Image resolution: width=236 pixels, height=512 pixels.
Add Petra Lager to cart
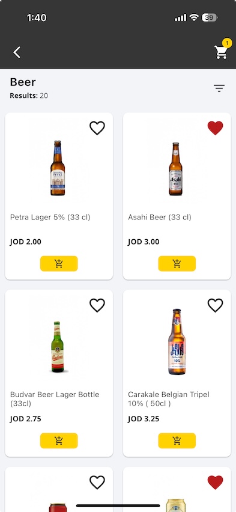click(59, 263)
